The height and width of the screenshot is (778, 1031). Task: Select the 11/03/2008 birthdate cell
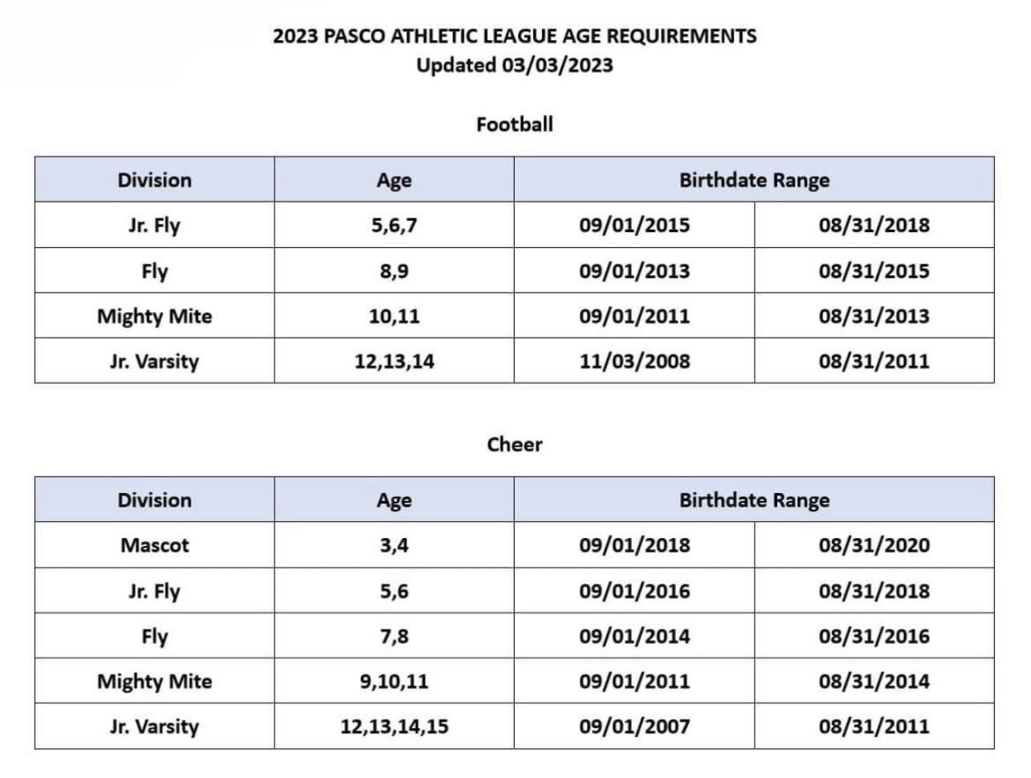[634, 360]
